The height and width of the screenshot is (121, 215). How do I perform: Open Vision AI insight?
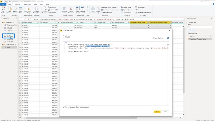(x=138, y=10)
